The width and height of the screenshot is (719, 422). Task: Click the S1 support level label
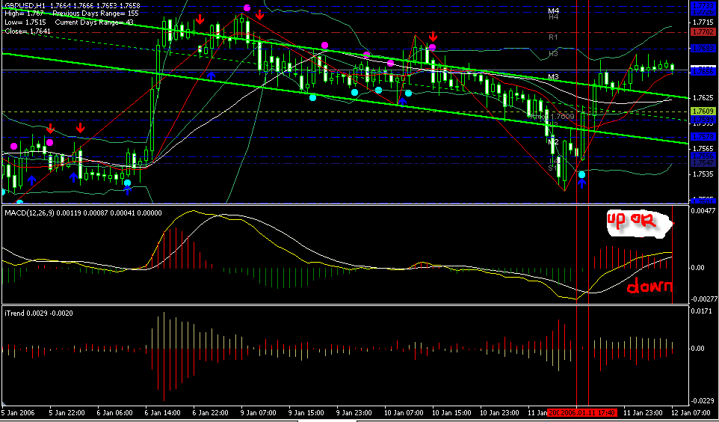coord(552,168)
